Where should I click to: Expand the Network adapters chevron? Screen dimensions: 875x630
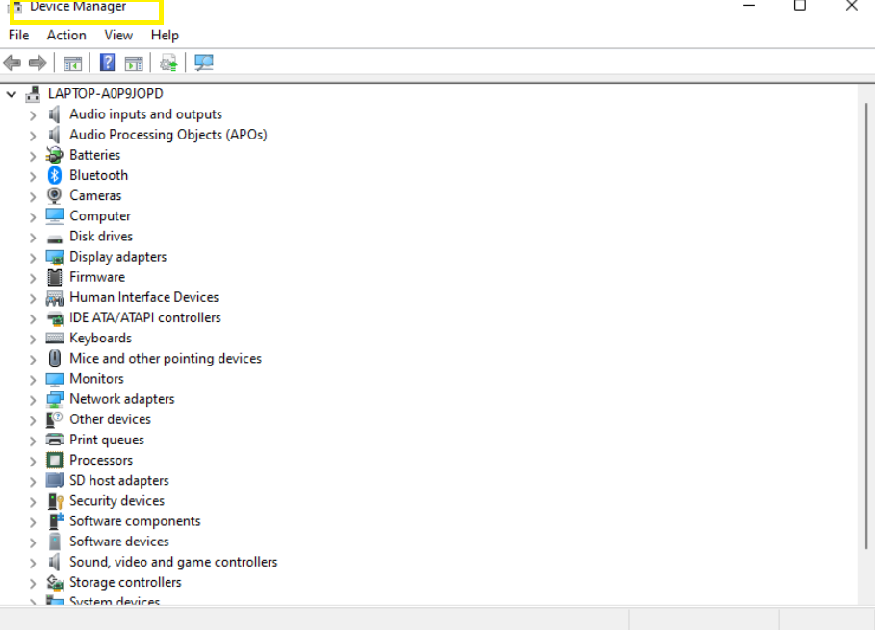(33, 400)
